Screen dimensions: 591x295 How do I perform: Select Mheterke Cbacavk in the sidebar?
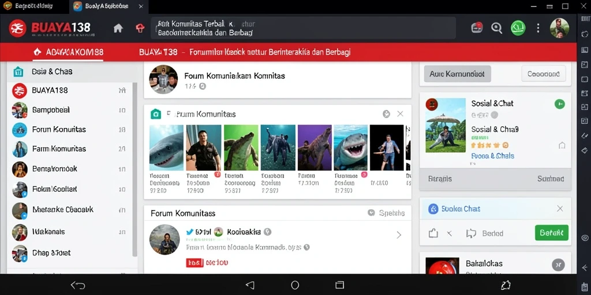[70, 210]
